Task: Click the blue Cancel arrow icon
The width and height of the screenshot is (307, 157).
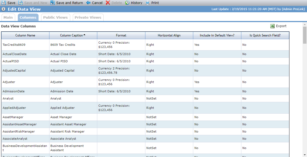Action: [88, 3]
